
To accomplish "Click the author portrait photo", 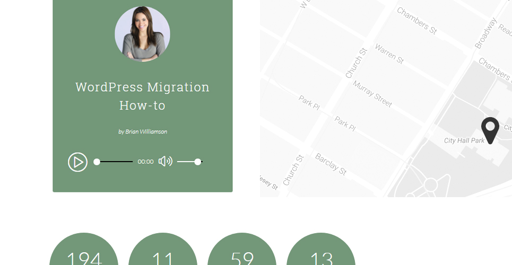I will (142, 33).
